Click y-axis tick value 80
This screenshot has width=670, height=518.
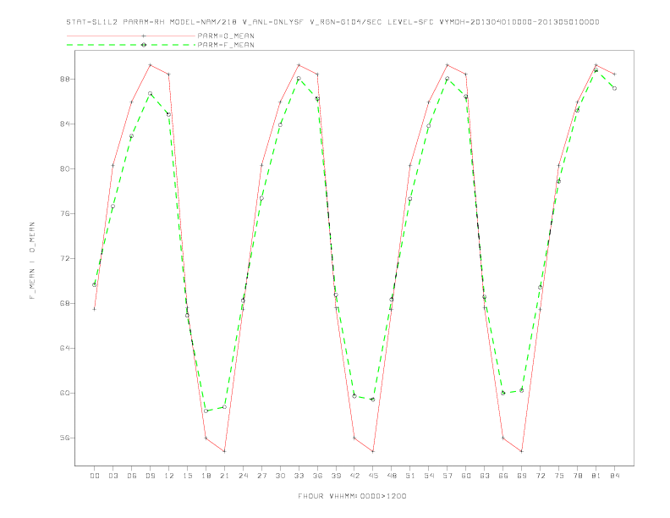tap(65, 168)
